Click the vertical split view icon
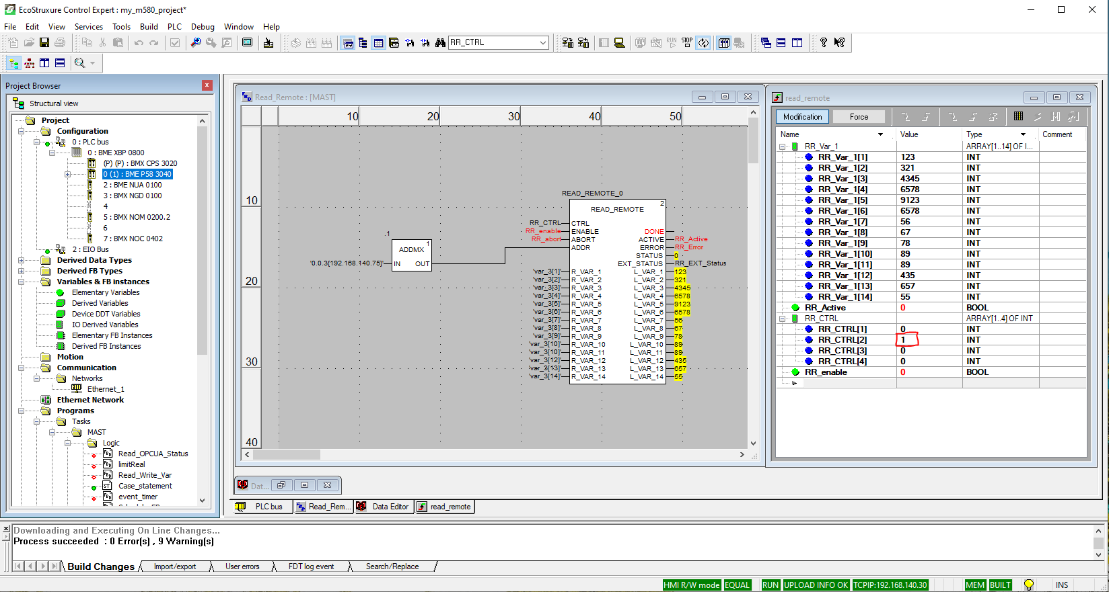The width and height of the screenshot is (1109, 592). tap(44, 63)
